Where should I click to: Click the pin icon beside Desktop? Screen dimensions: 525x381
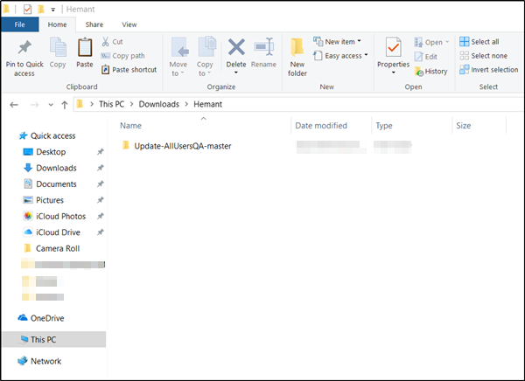pos(100,152)
